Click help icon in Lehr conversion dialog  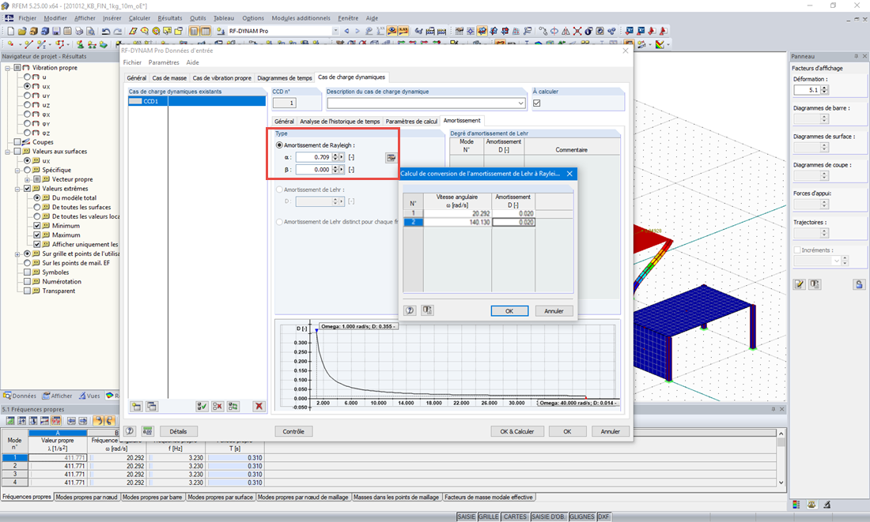410,310
